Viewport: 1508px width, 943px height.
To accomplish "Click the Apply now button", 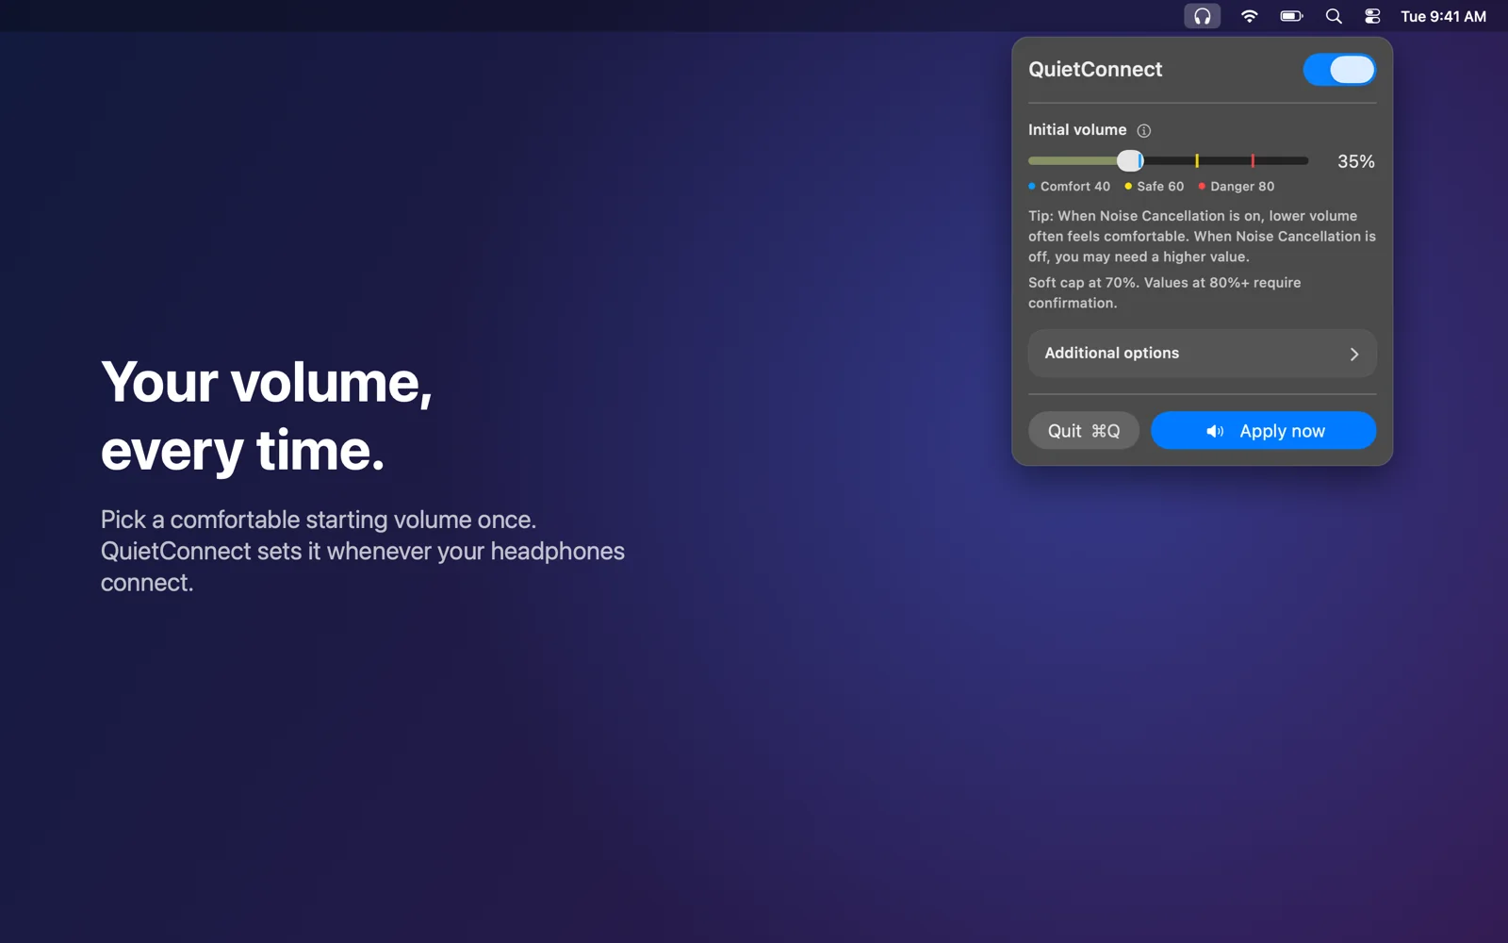I will pos(1263,430).
